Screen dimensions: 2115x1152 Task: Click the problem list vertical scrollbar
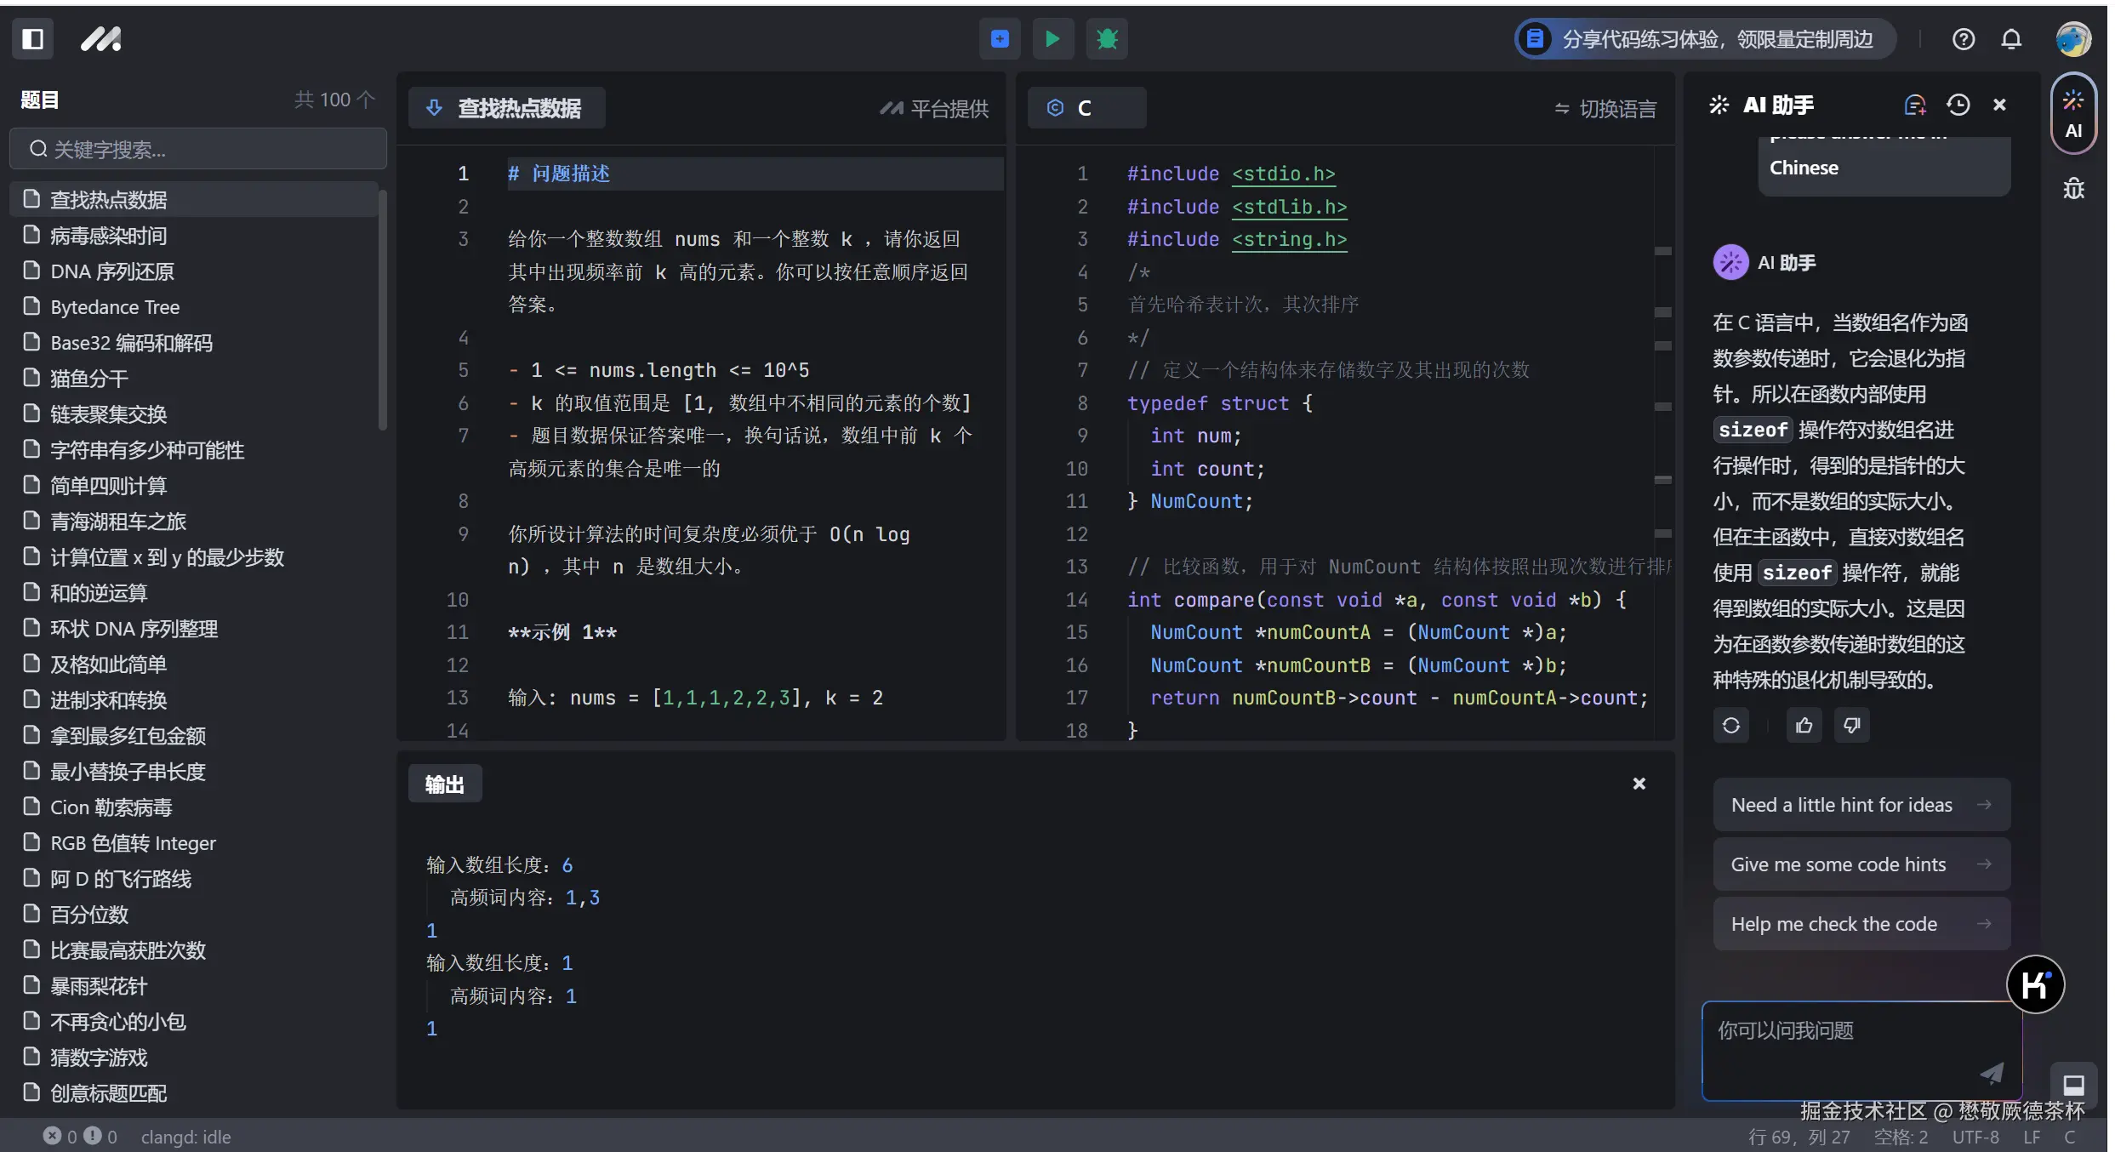pyautogui.click(x=382, y=311)
